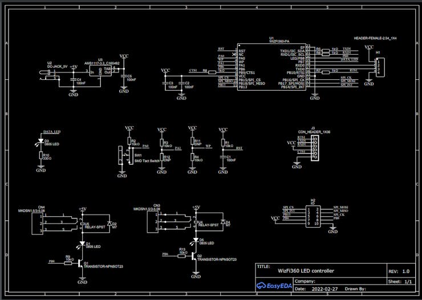Click the H1 female header symbol
This screenshot has width=422, height=300.
click(x=380, y=67)
